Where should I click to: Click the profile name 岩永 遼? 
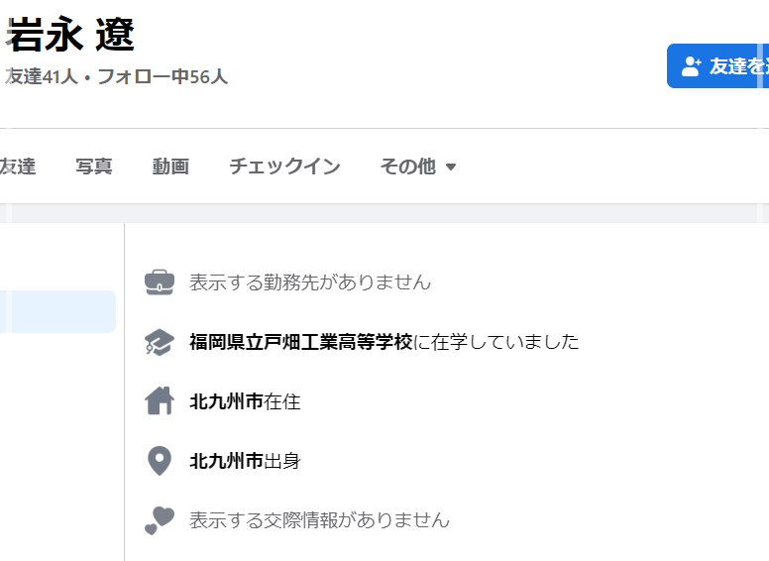coord(70,35)
